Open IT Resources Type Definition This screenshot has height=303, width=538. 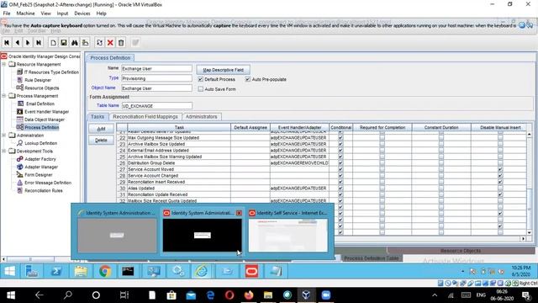51,72
